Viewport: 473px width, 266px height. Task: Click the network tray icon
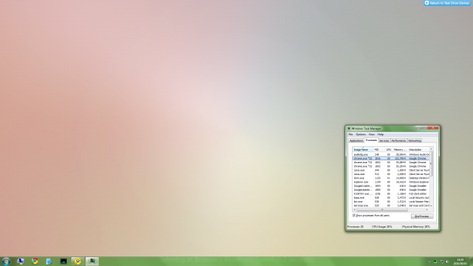(442, 262)
